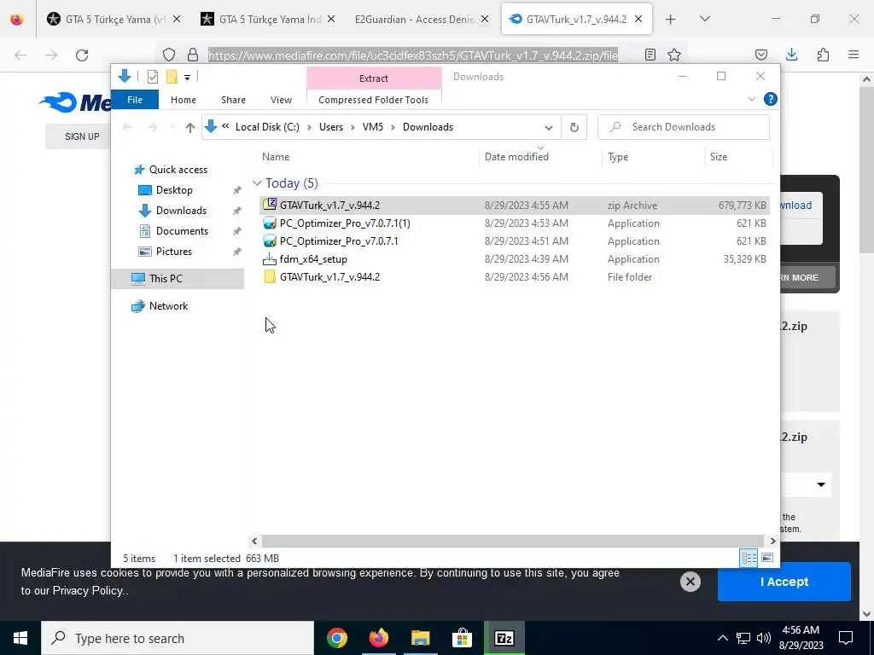
Task: Select the GTAVTurk_v1.7_v.944.2 file folder
Action: point(514,277)
